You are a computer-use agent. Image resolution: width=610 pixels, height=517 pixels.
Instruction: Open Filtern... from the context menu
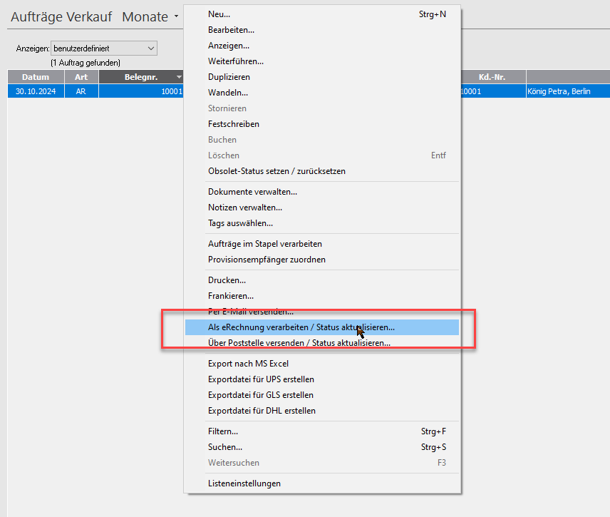(322, 431)
